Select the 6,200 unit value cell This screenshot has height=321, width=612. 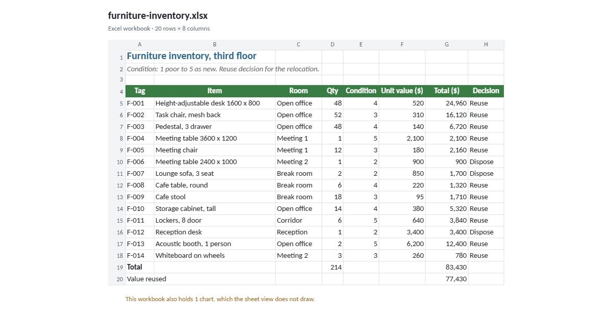point(402,244)
